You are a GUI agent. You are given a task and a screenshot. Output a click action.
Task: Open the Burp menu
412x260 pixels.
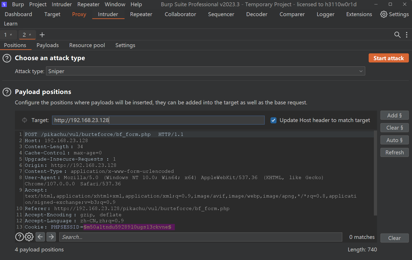coord(18,4)
